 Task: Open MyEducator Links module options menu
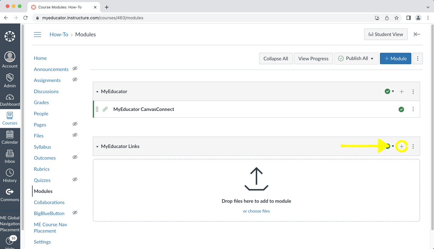click(413, 147)
